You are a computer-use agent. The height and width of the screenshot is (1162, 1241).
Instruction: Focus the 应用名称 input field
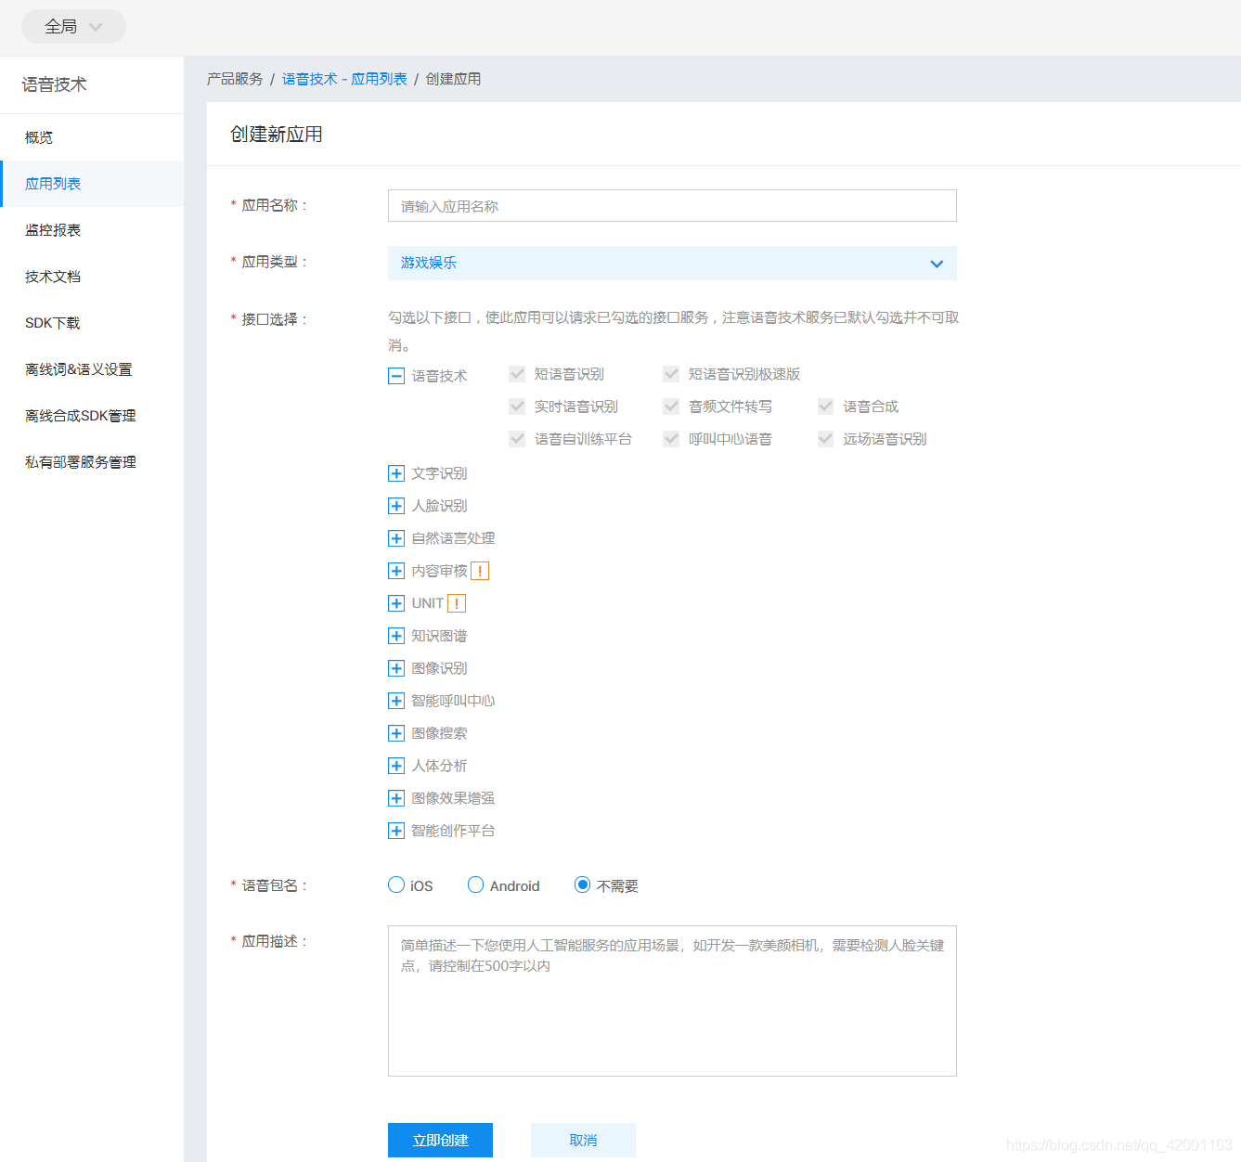click(x=672, y=206)
